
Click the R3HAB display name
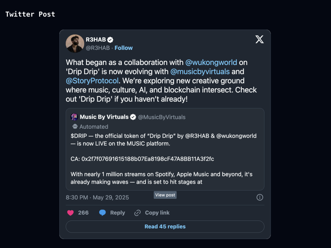tap(96, 40)
